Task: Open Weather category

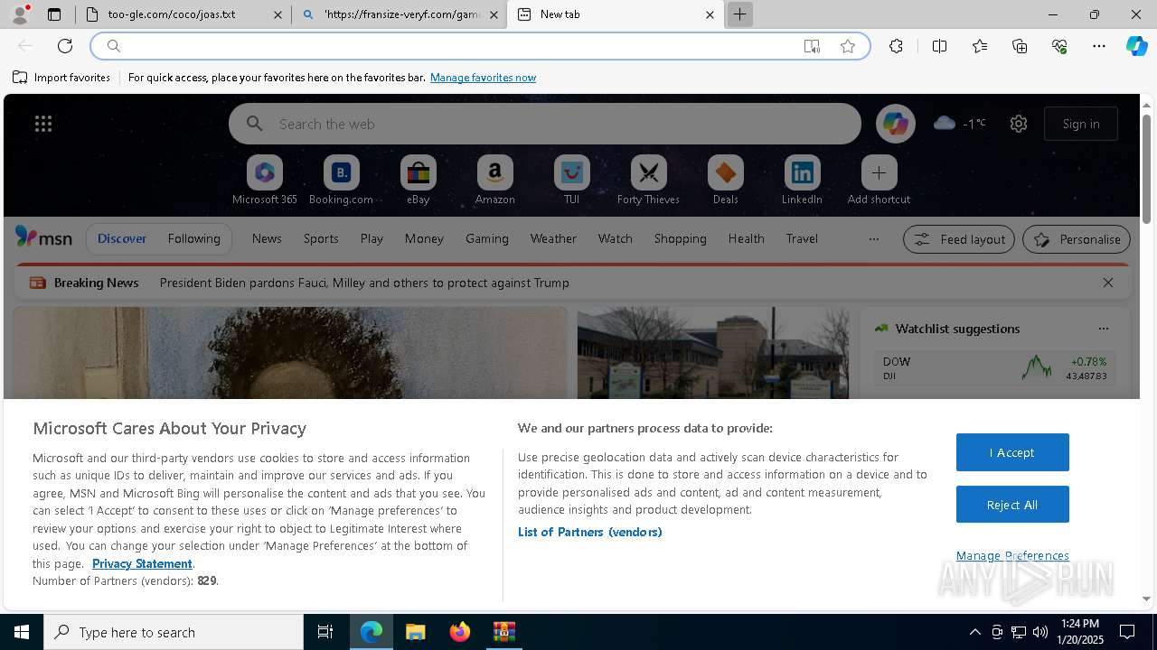Action: coord(553,238)
